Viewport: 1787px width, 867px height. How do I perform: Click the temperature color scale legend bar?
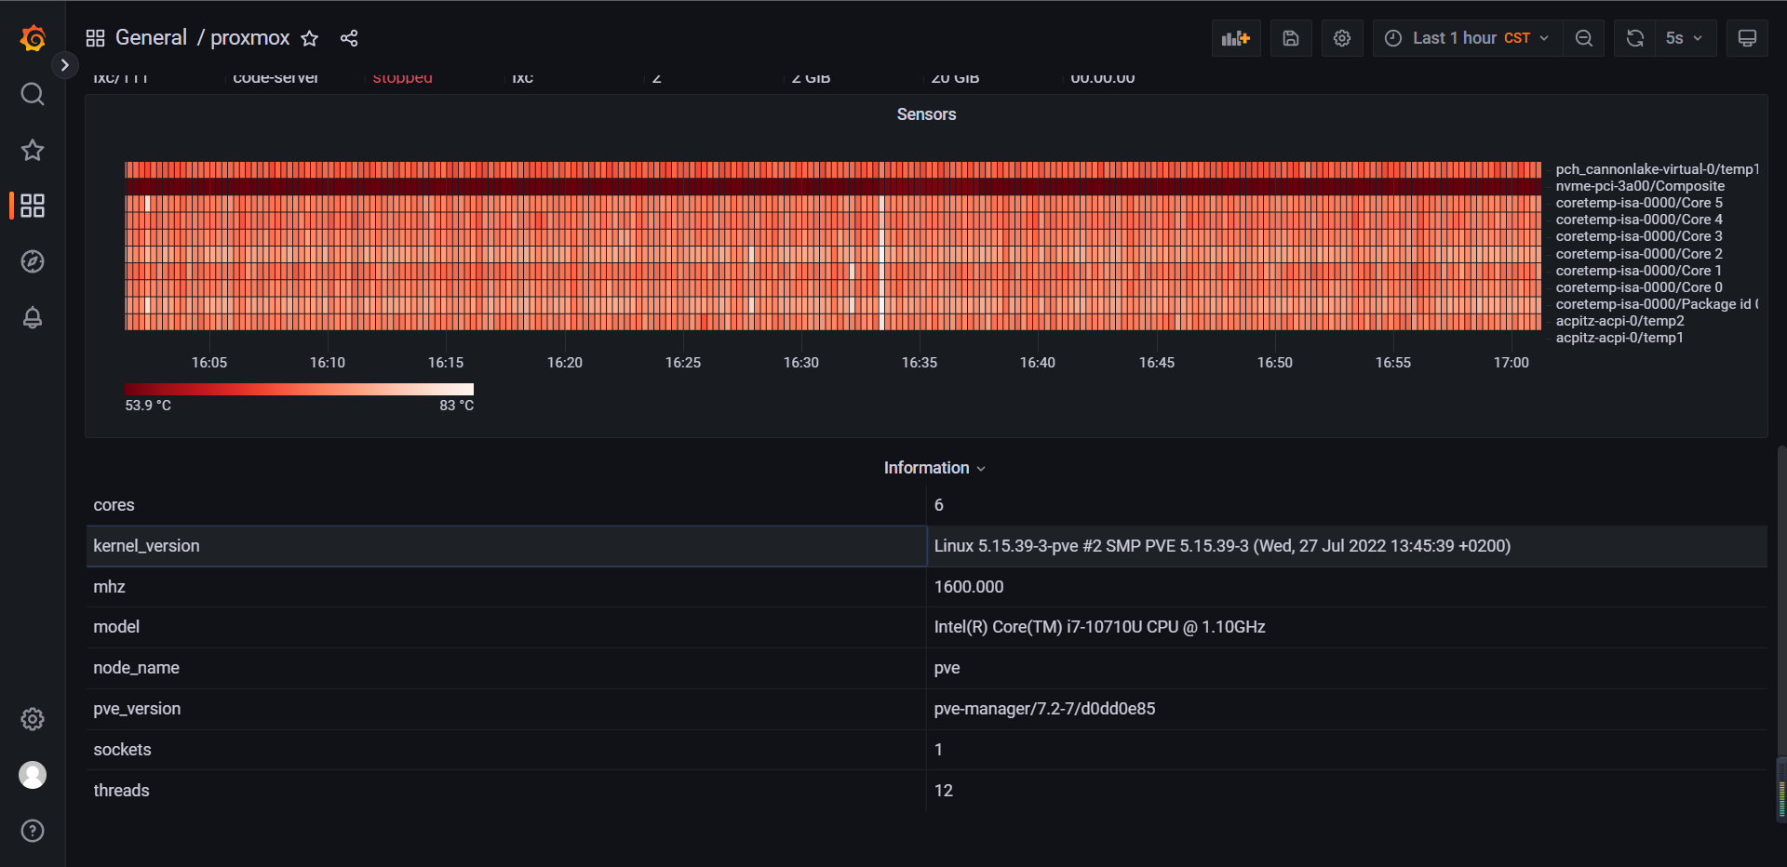click(x=299, y=389)
